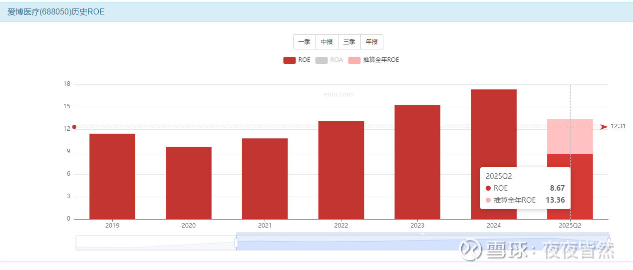Click the 2019 ROE bar
The image size is (633, 270).
pos(112,176)
